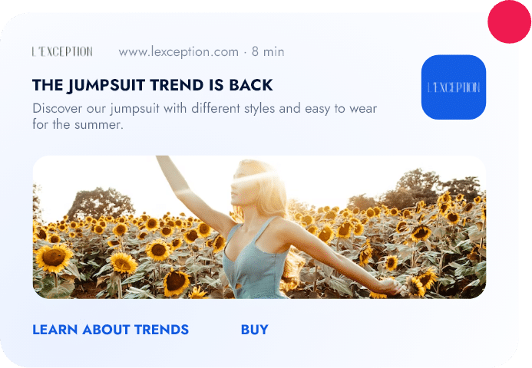Click the woman's raised arm in the photo
This screenshot has height=368, width=532.
pyautogui.click(x=190, y=196)
